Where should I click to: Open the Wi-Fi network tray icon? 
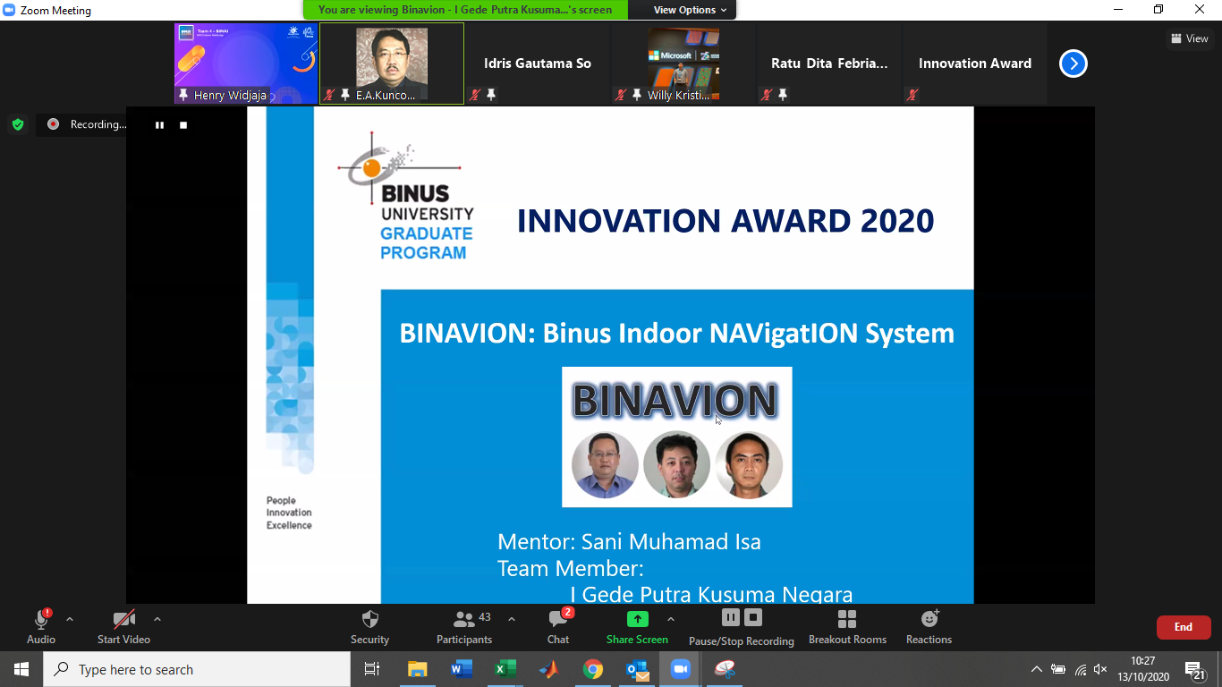click(x=1081, y=669)
